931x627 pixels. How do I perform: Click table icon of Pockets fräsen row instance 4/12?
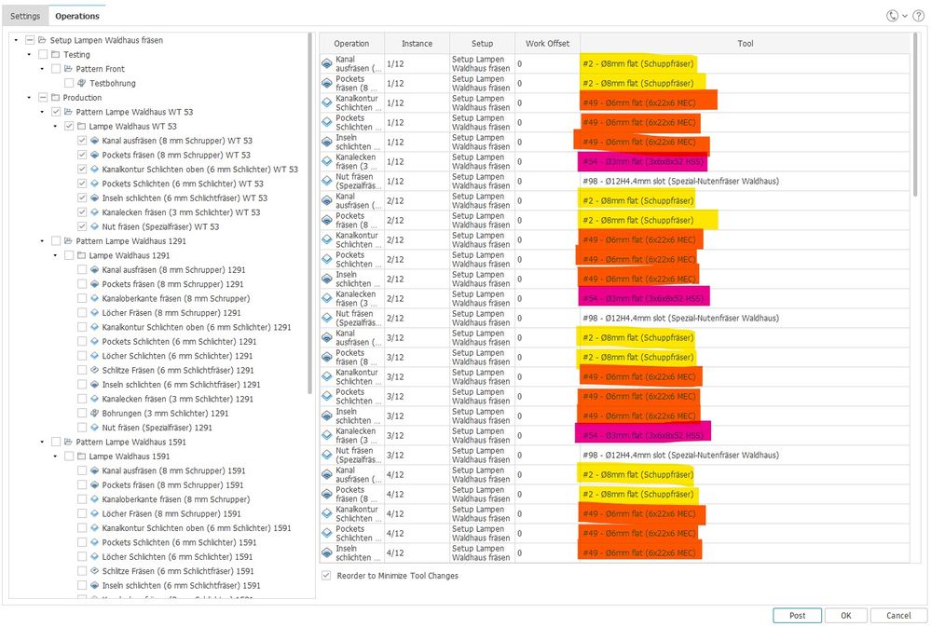(326, 495)
